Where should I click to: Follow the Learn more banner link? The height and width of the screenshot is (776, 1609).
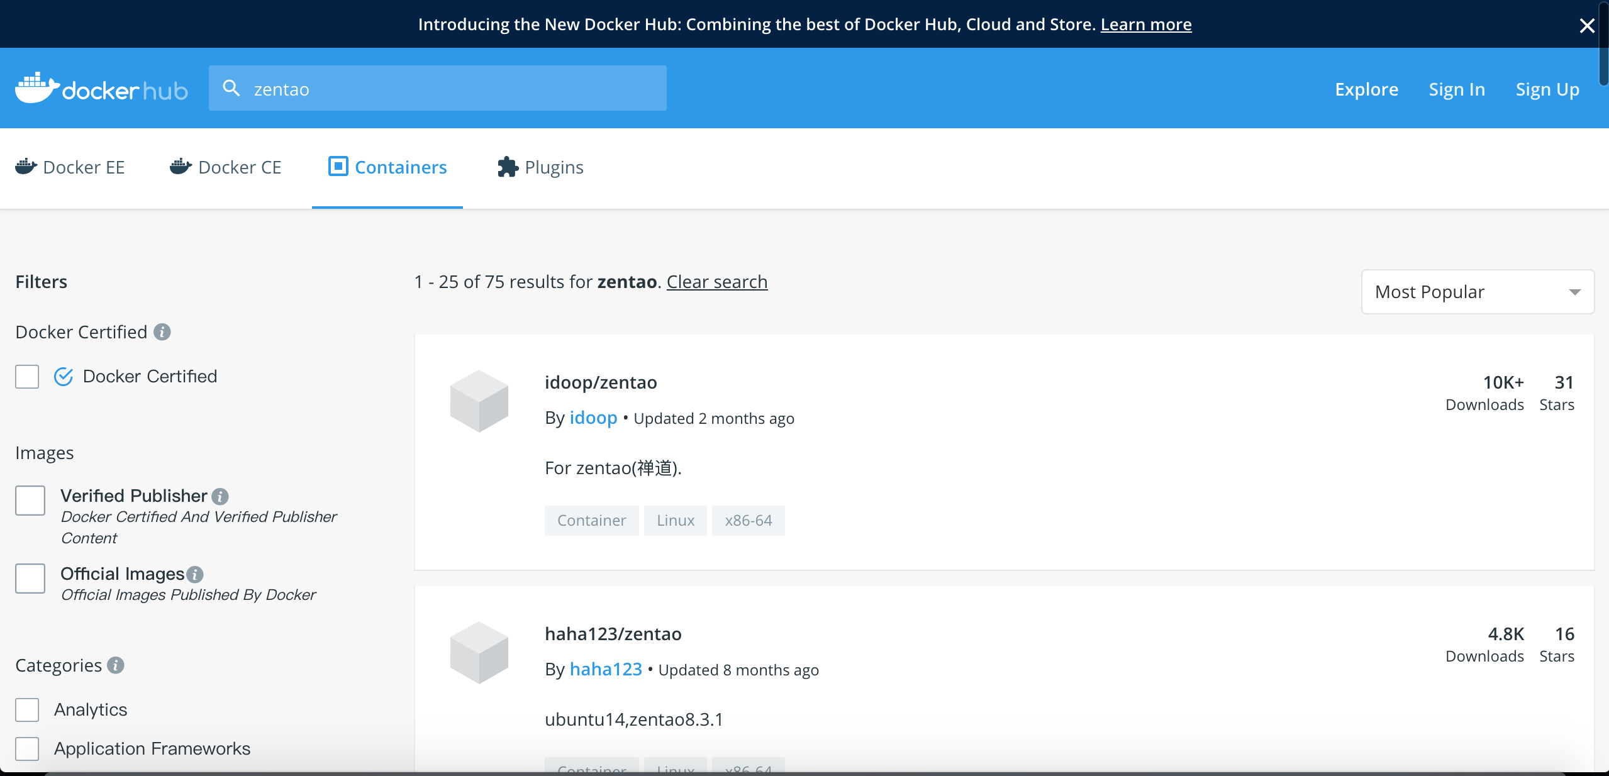(1146, 24)
